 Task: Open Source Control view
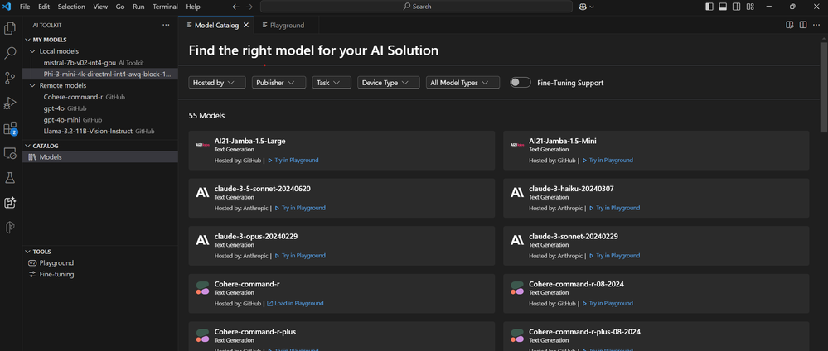(10, 78)
